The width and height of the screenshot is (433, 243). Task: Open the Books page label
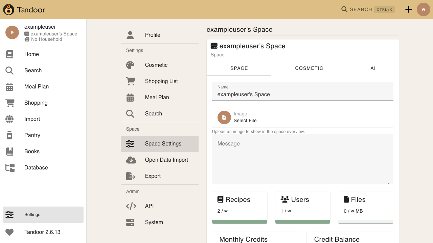coord(32,152)
